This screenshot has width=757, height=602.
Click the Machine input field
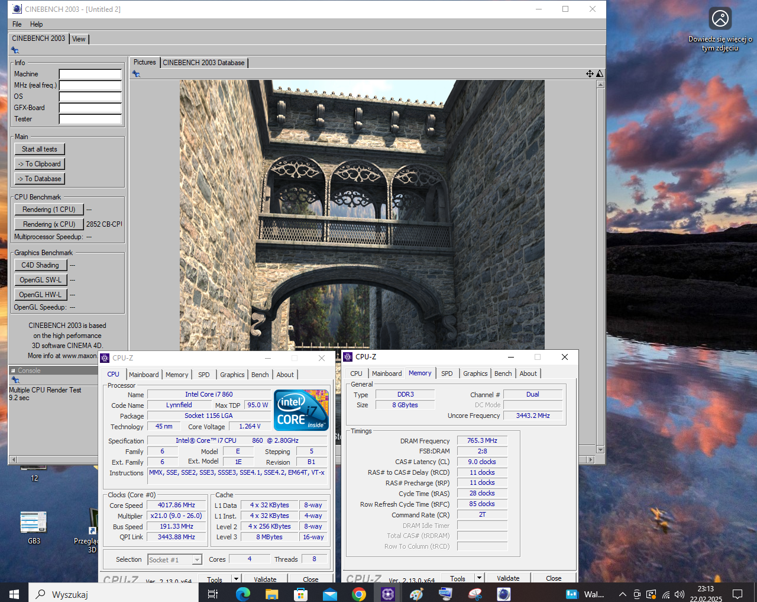90,74
